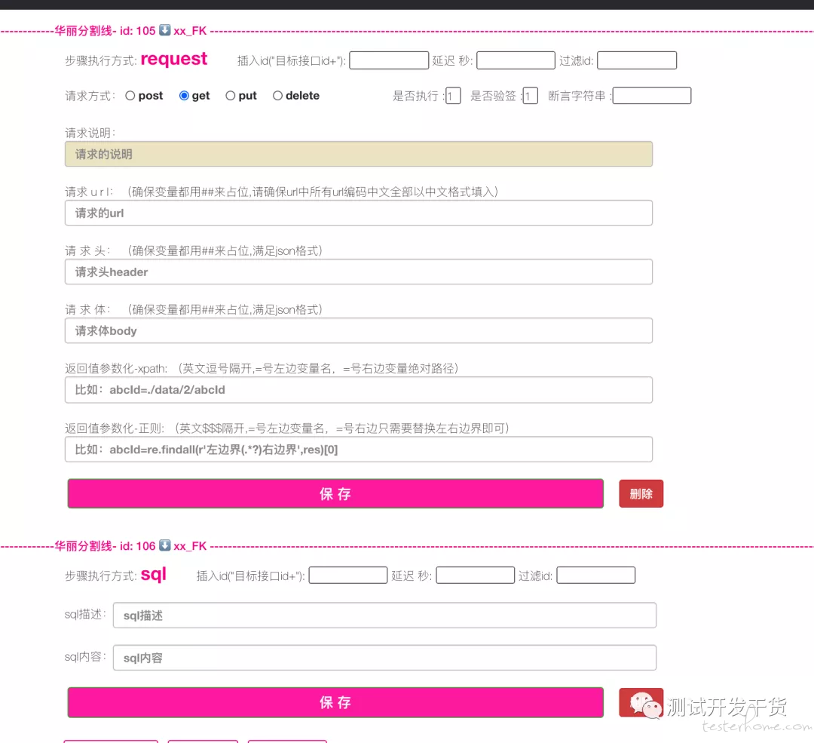Image resolution: width=814 pixels, height=743 pixels.
Task: Select the get request method
Action: pyautogui.click(x=184, y=96)
